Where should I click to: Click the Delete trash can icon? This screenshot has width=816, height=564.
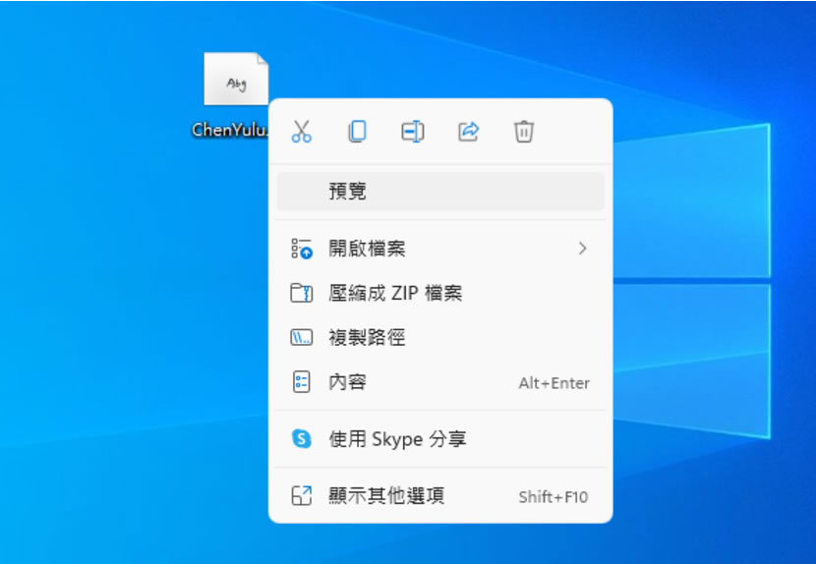pos(524,131)
